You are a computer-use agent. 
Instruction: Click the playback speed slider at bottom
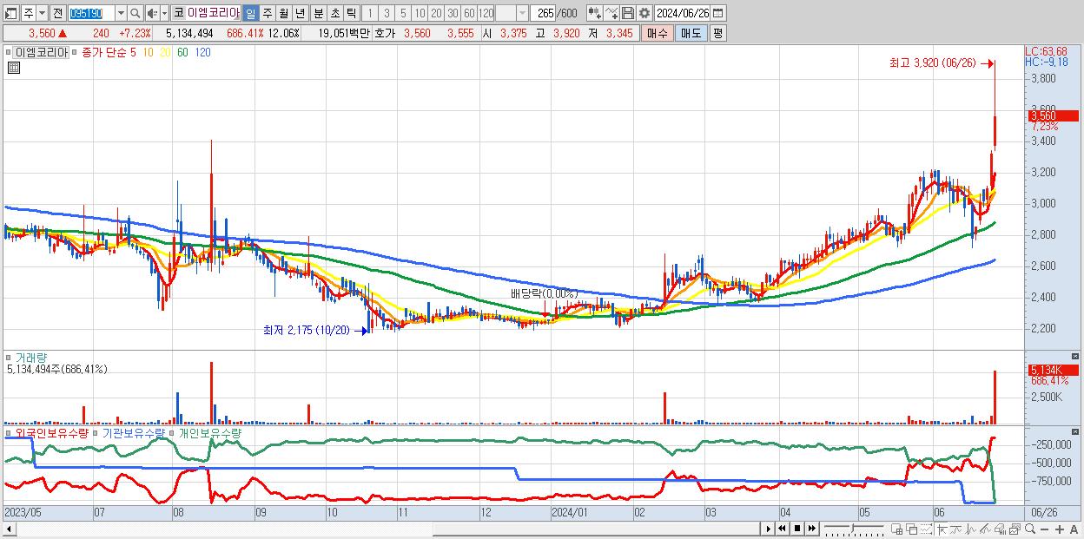pos(854,529)
